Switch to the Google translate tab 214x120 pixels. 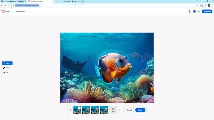(x=67, y=1)
